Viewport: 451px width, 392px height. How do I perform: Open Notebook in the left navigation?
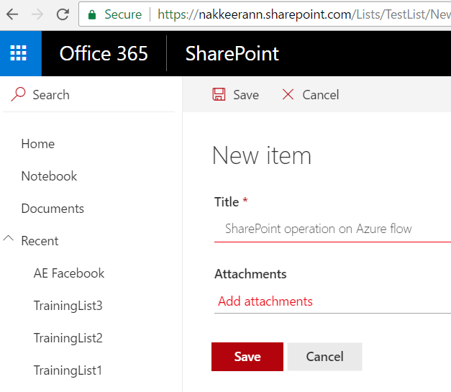[x=49, y=176]
